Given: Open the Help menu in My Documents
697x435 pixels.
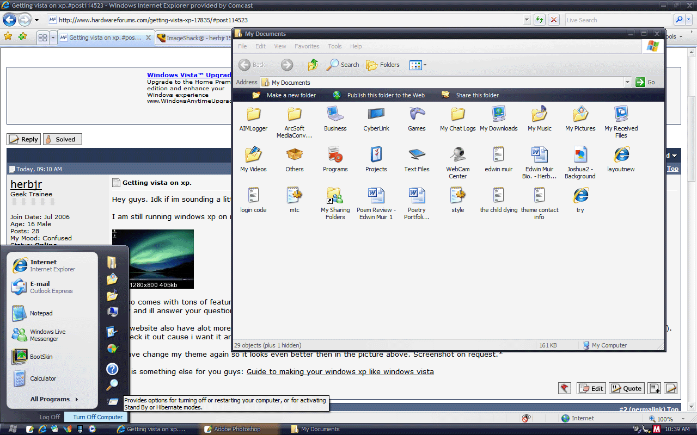Looking at the screenshot, I should click(x=356, y=46).
